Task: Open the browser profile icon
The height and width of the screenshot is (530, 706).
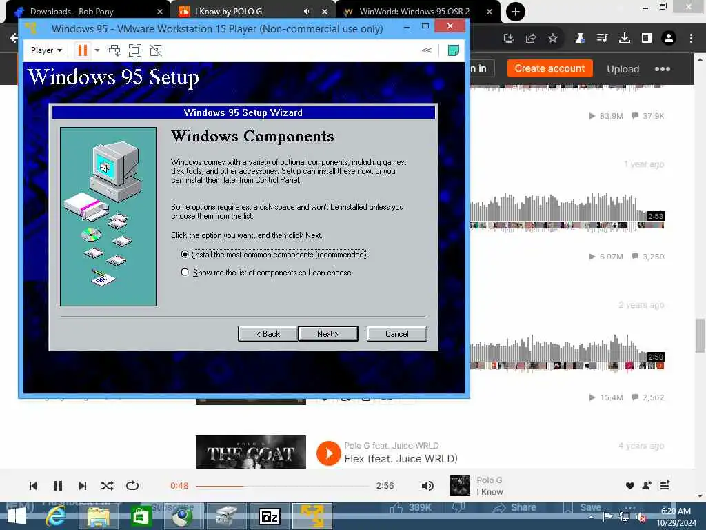Action: (x=669, y=39)
